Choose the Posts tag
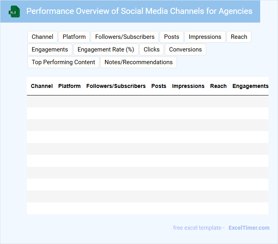Image resolution: width=278 pixels, height=244 pixels. pos(171,37)
